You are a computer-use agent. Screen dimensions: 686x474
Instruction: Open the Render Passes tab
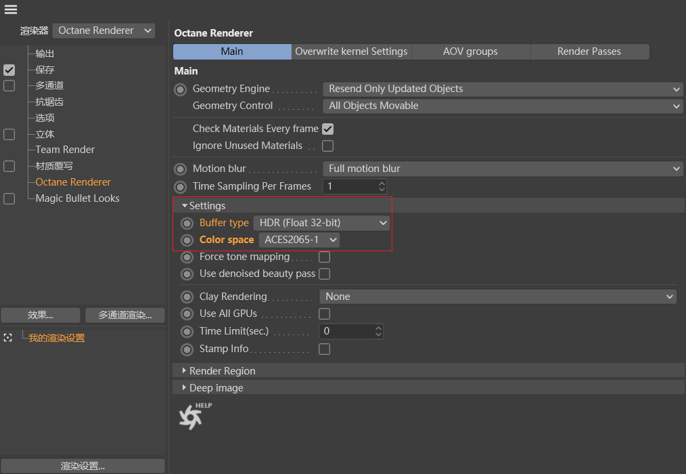589,51
